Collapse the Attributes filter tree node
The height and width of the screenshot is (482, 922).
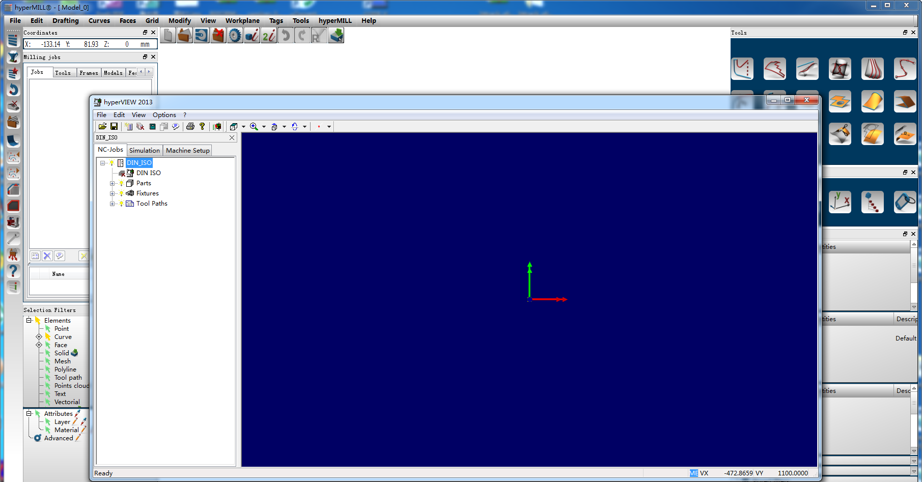(29, 413)
